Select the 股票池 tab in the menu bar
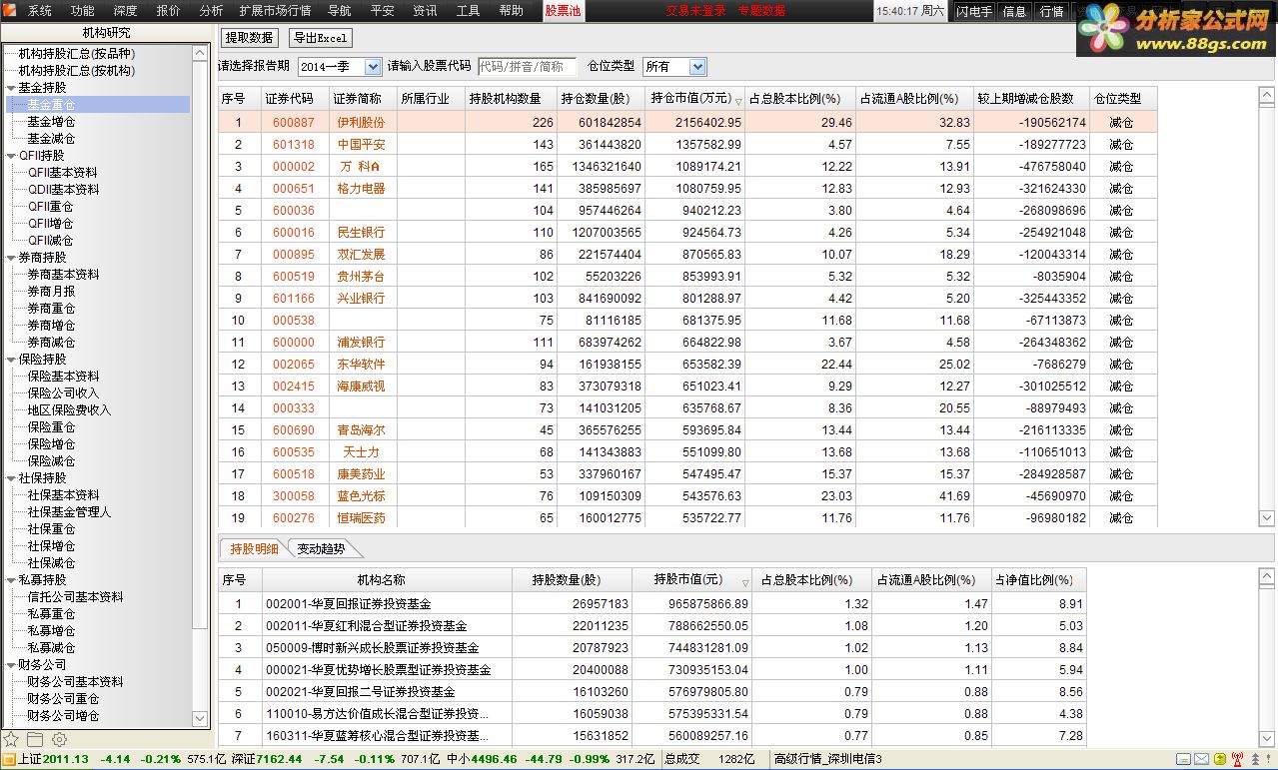This screenshot has height=770, width=1278. click(563, 11)
